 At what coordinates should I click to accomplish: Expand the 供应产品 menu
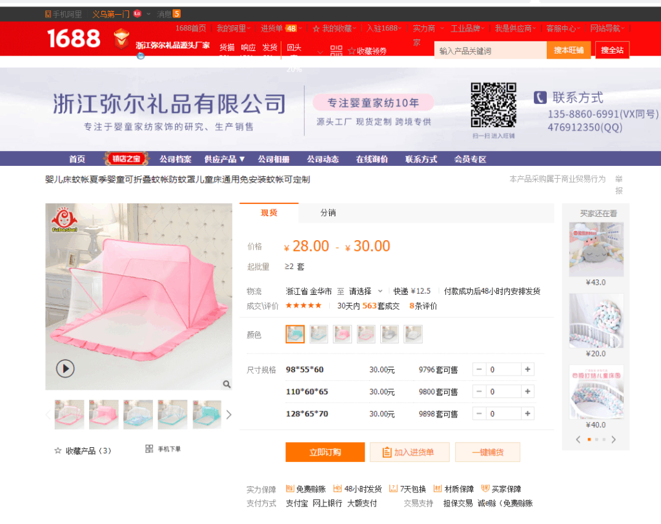point(224,159)
